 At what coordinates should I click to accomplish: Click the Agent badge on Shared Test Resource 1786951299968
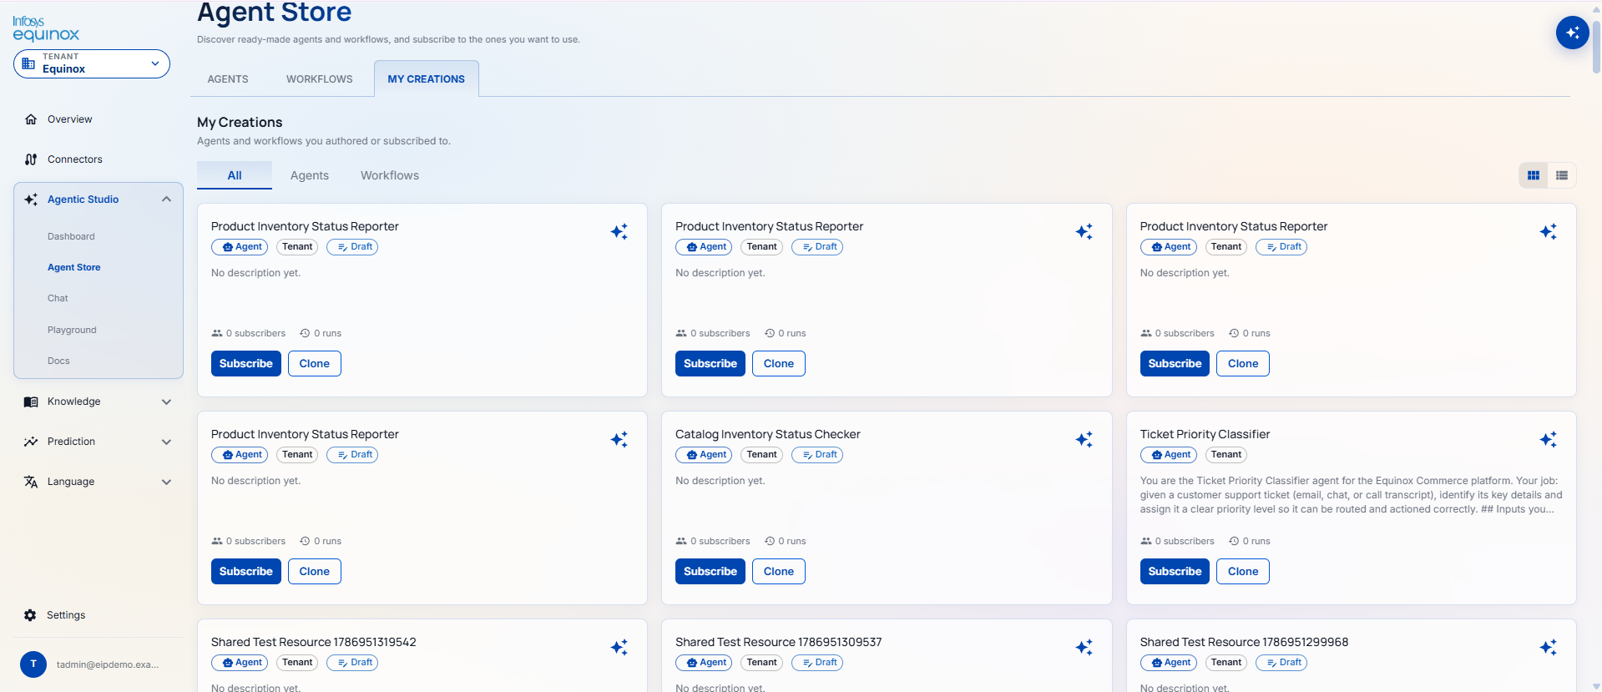coord(1169,663)
